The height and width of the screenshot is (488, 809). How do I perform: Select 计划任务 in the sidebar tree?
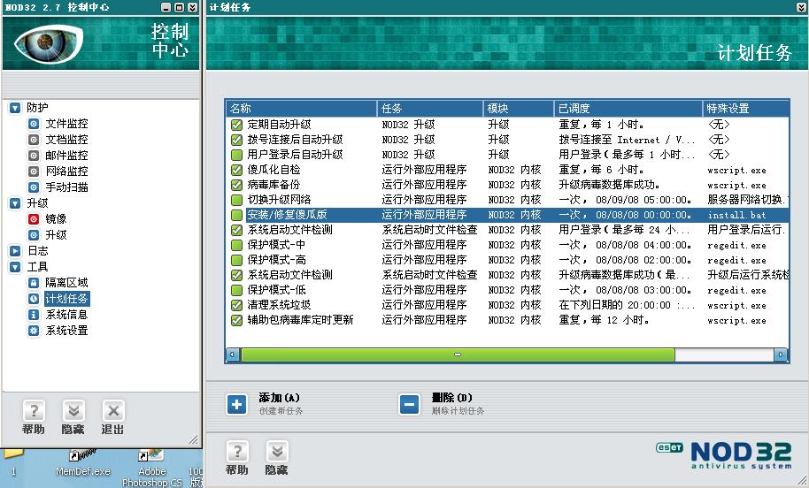tap(66, 299)
